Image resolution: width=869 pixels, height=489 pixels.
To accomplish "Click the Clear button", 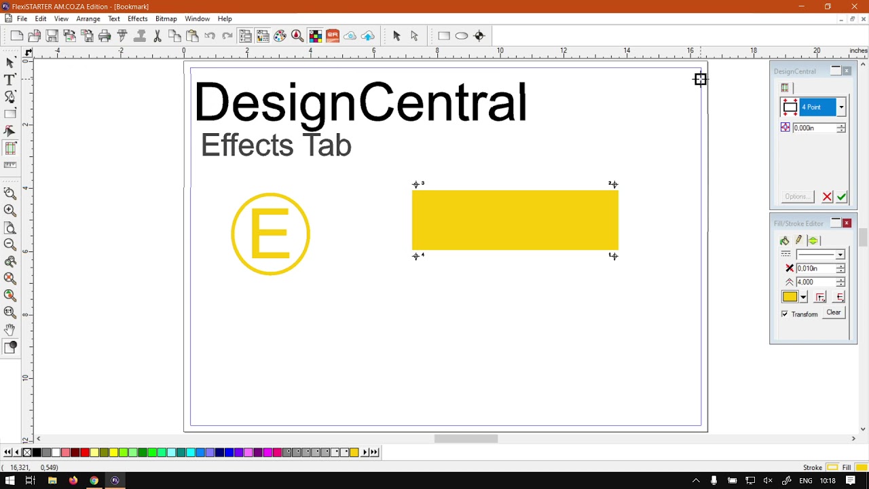I will (x=834, y=312).
